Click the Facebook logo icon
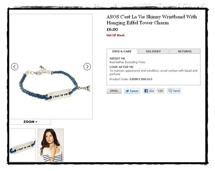The width and height of the screenshot is (215, 171). [x=146, y=91]
